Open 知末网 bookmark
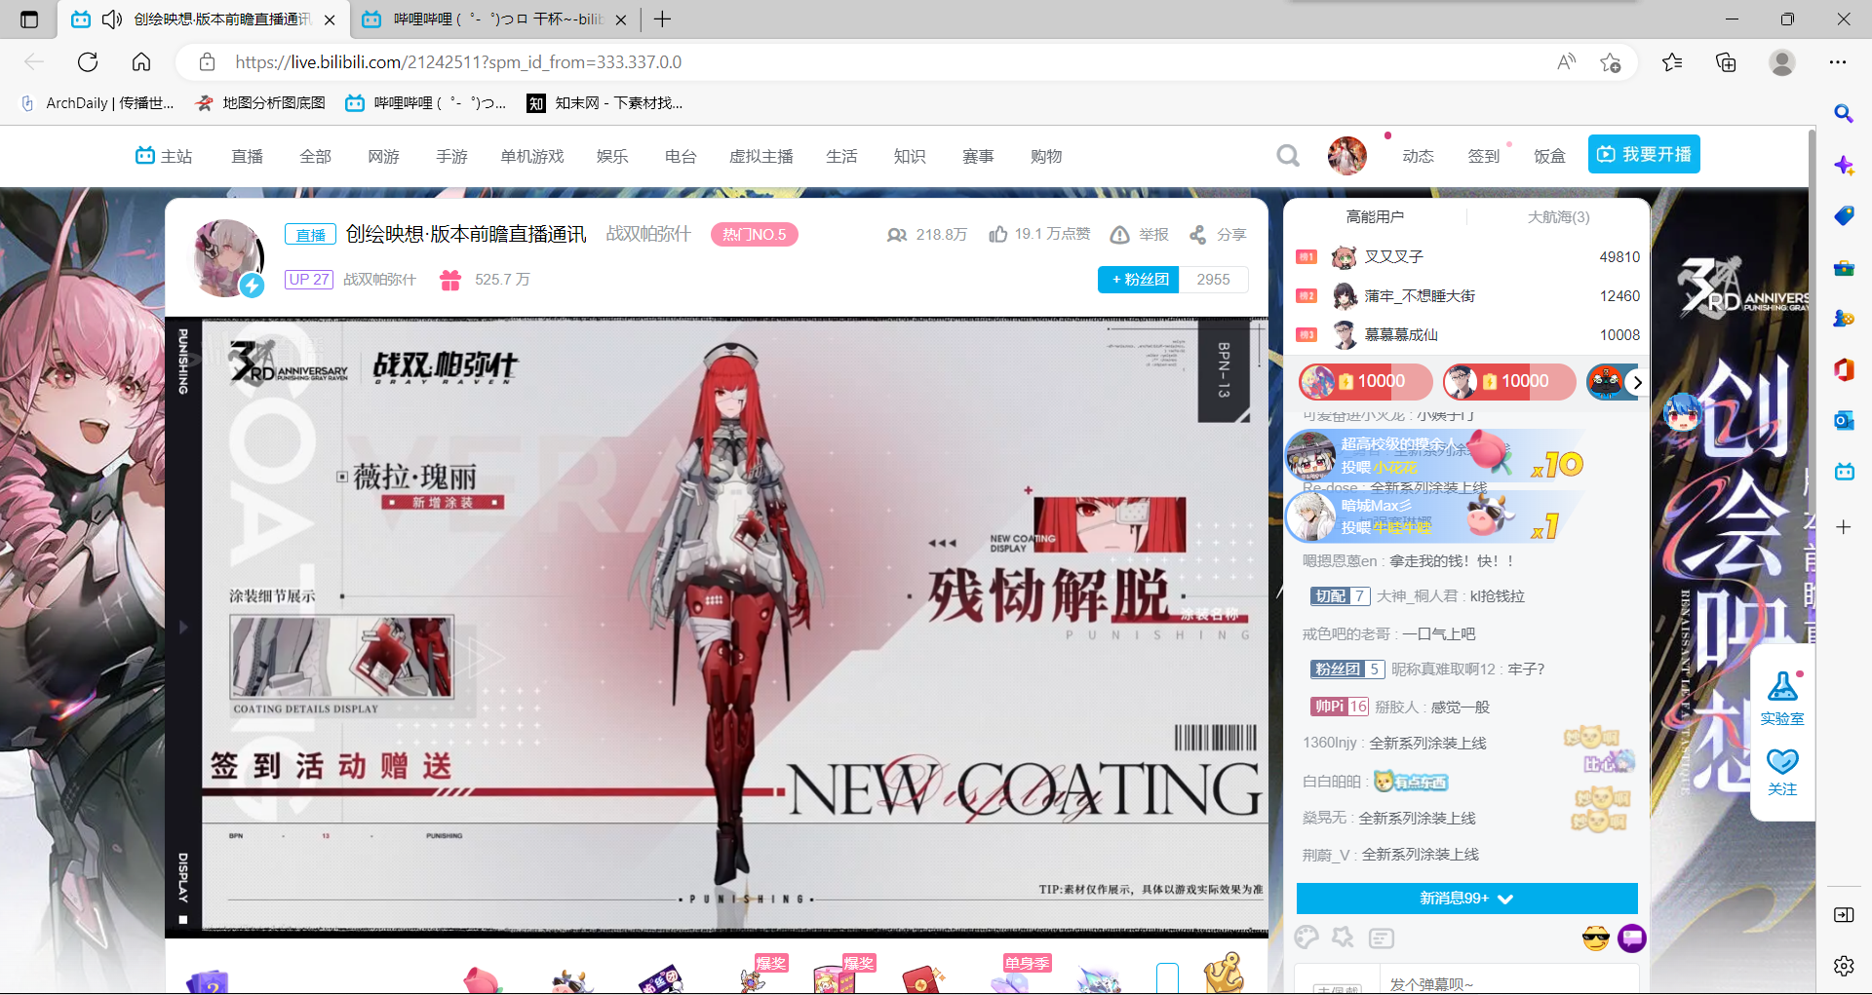 tap(604, 103)
